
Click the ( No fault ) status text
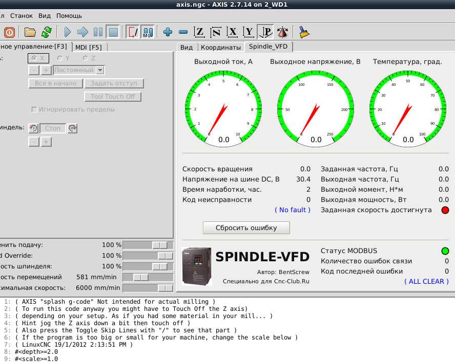pyautogui.click(x=293, y=210)
